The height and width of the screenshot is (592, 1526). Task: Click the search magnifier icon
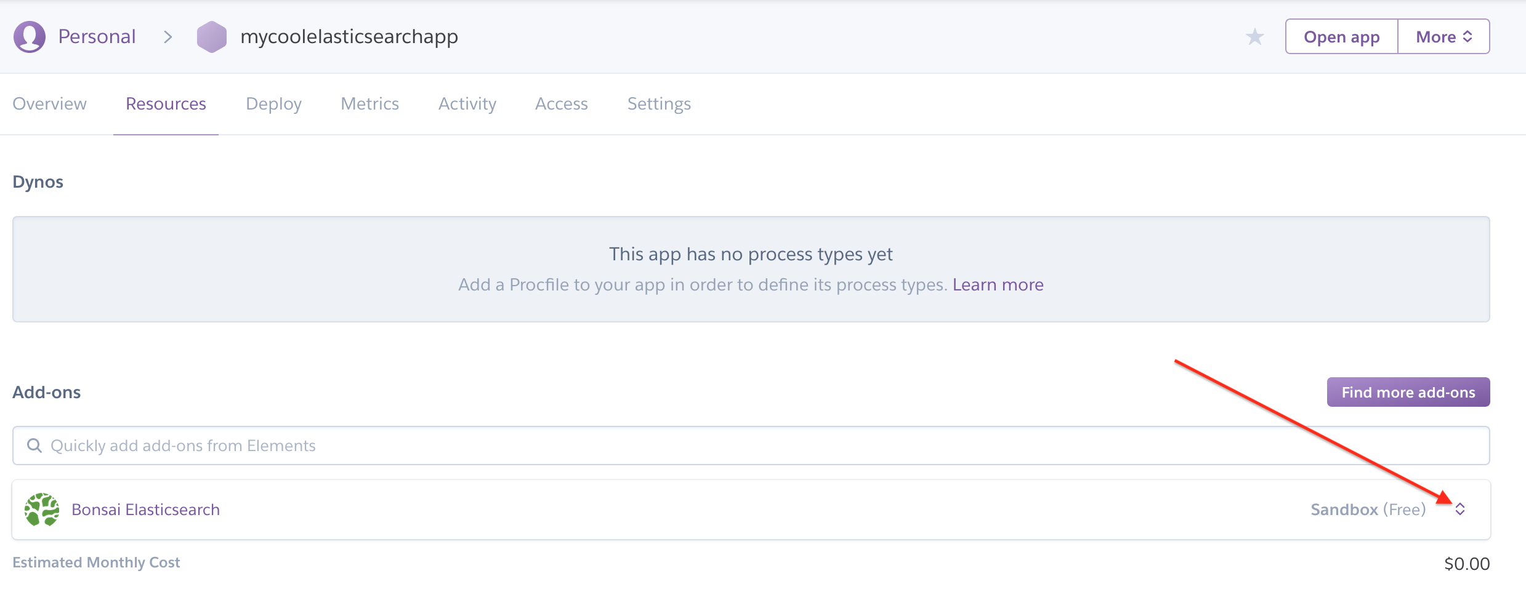point(34,445)
